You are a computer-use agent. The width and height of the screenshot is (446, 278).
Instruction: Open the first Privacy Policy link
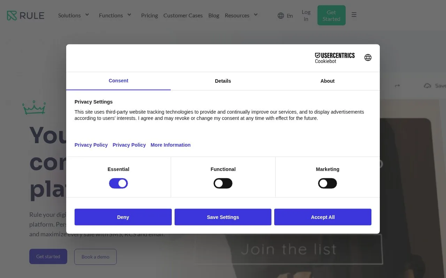click(x=91, y=145)
